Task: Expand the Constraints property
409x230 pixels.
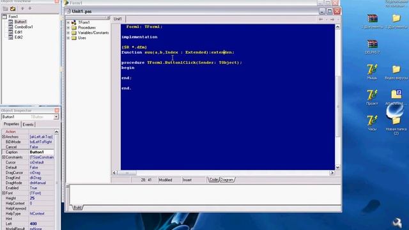Action: coord(3,157)
